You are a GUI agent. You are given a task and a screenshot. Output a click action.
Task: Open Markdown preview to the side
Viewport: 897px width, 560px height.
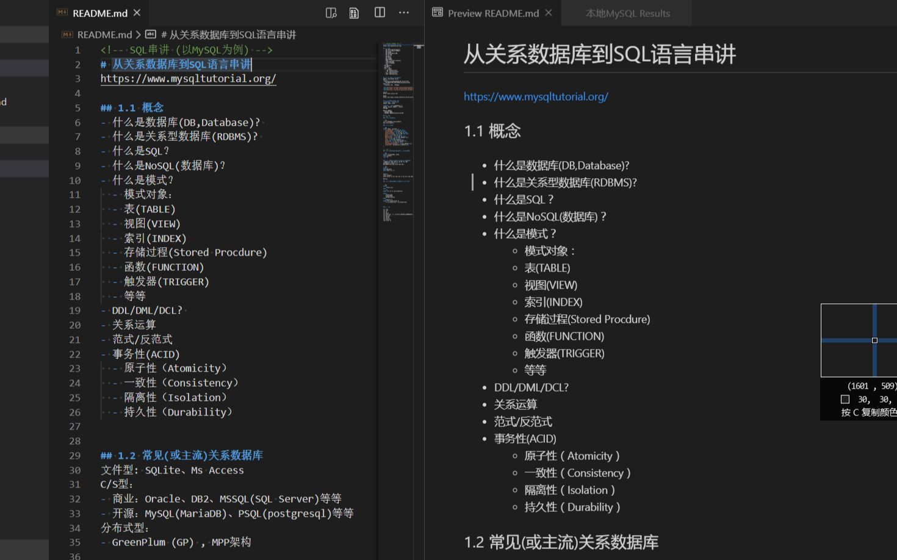point(331,13)
